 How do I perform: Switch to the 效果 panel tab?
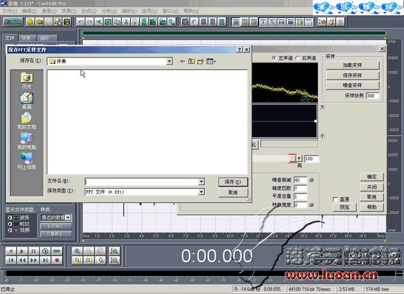pyautogui.click(x=27, y=38)
